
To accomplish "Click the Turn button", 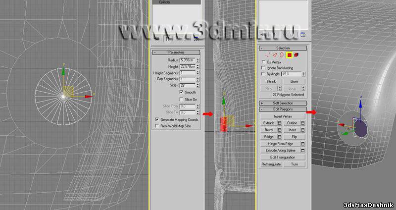I will click(x=295, y=164).
